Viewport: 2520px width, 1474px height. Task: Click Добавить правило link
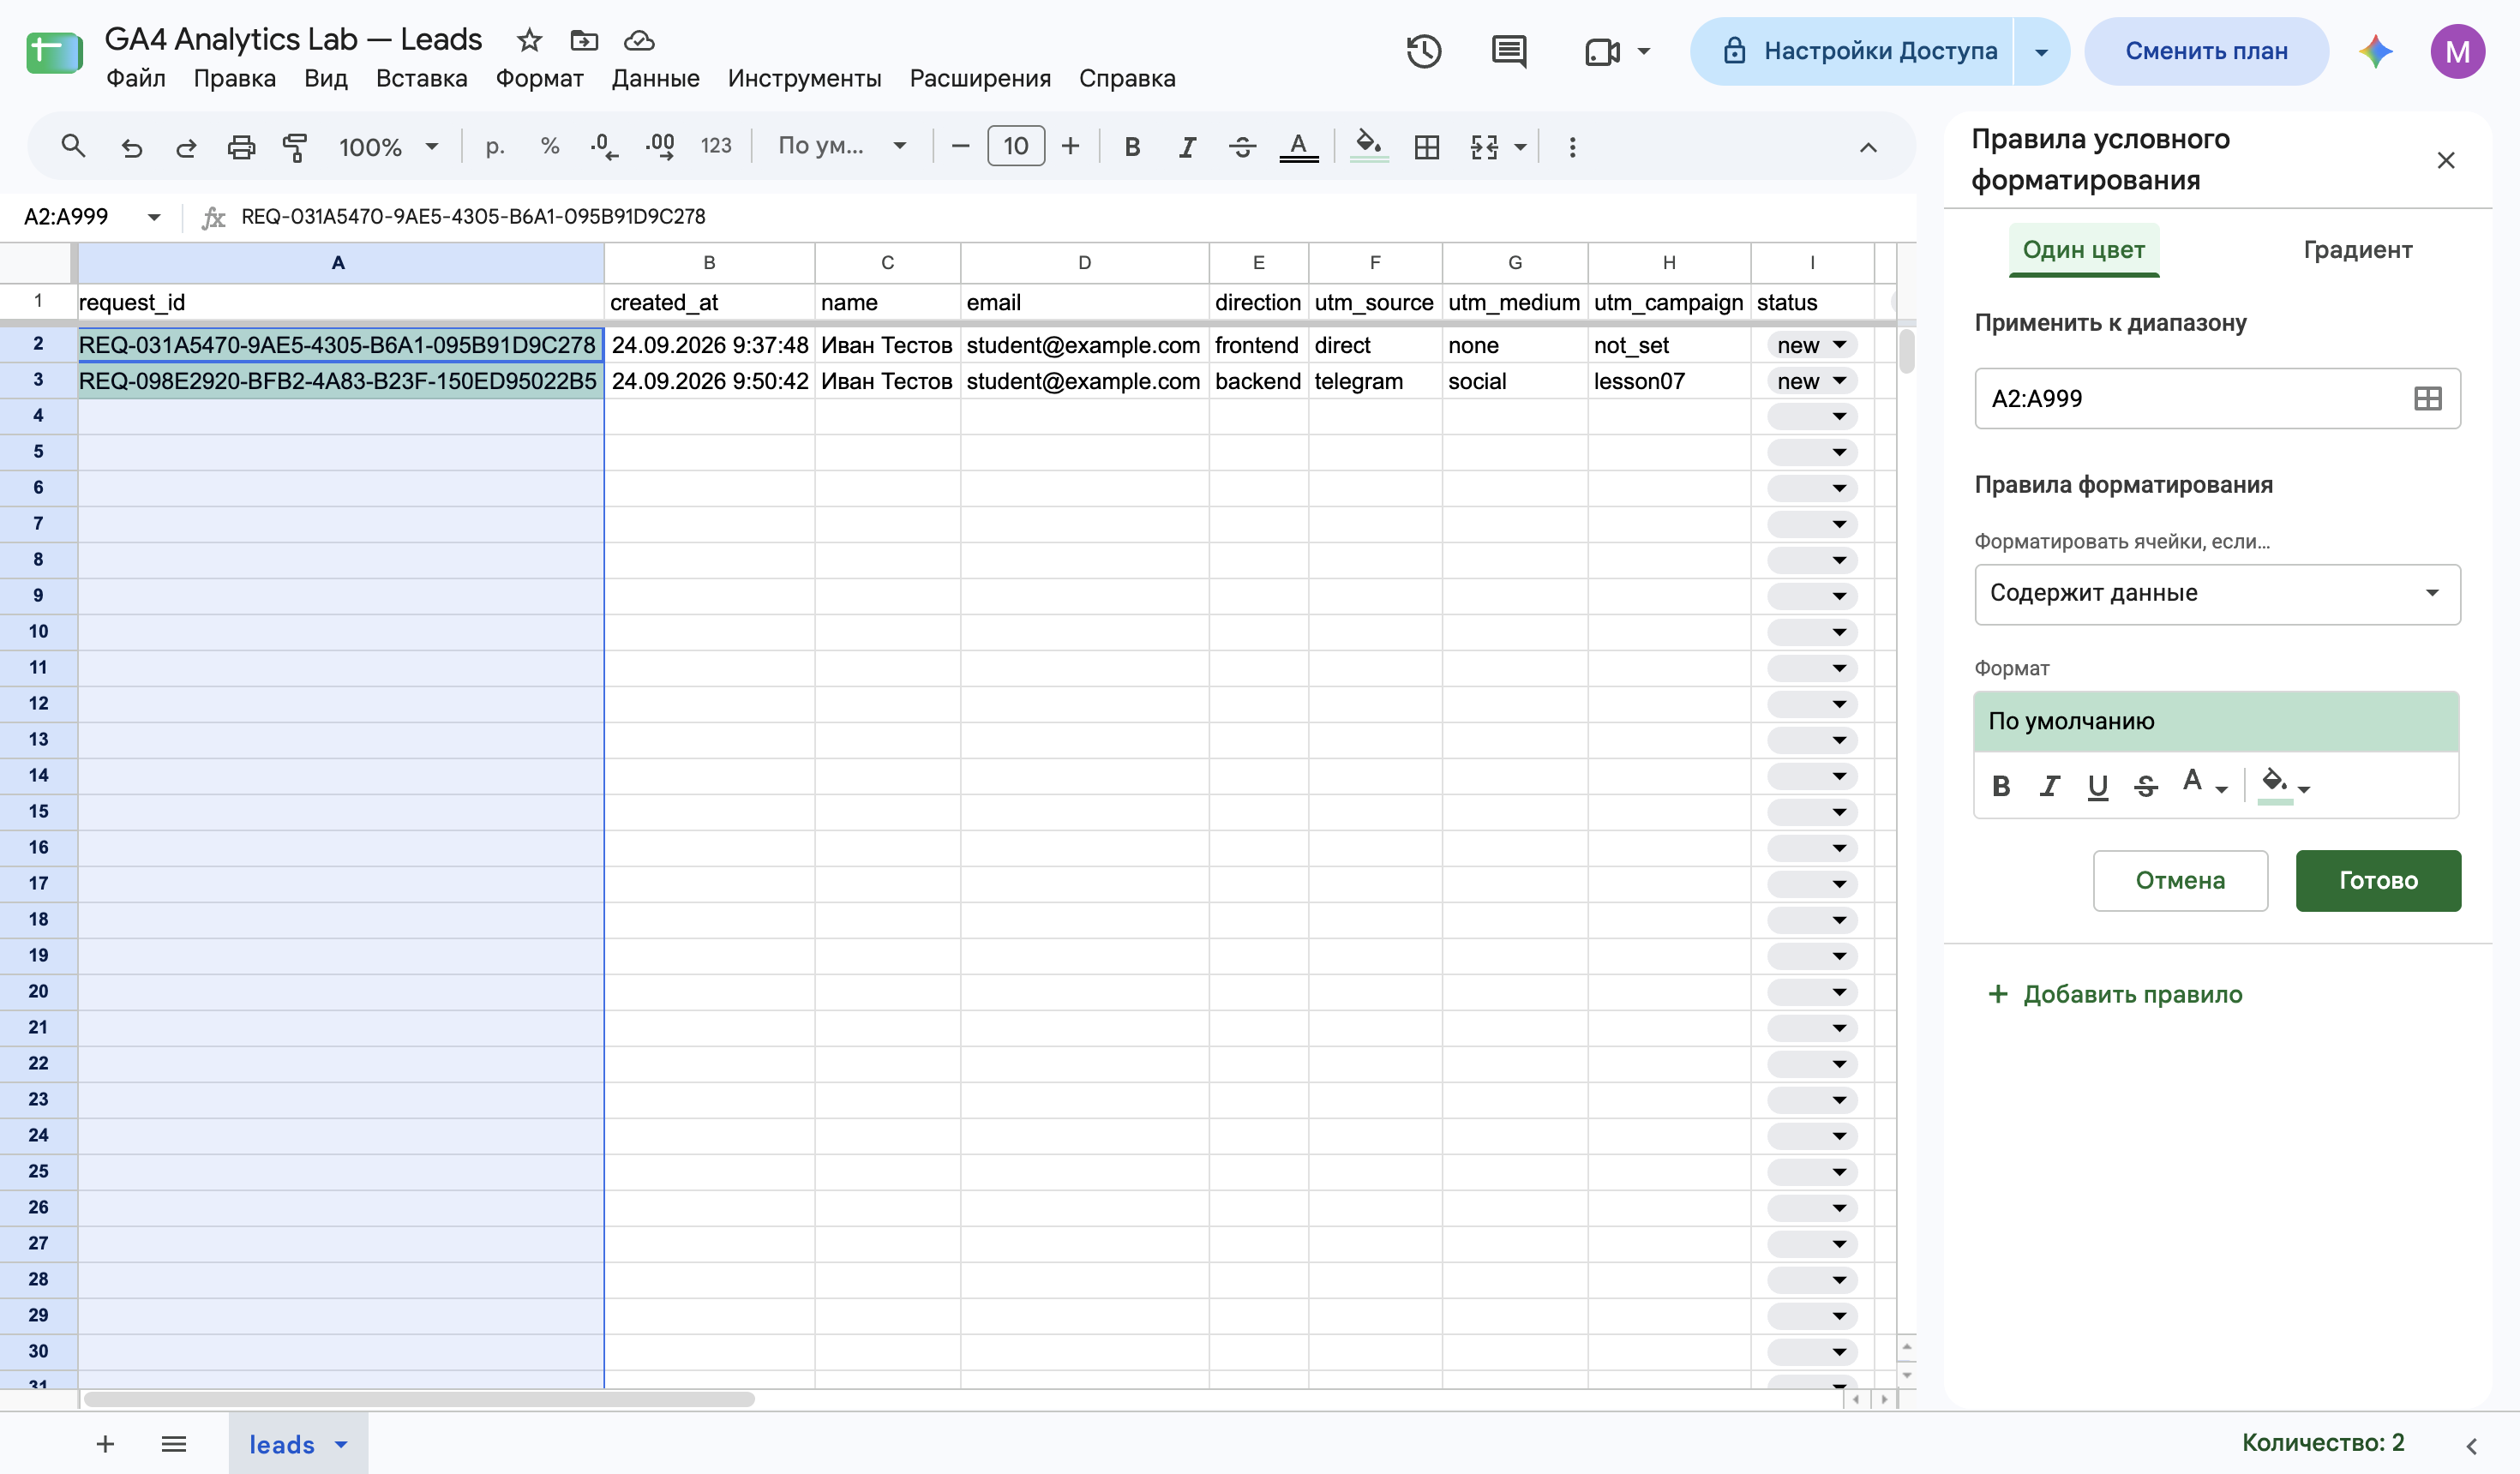[2115, 994]
